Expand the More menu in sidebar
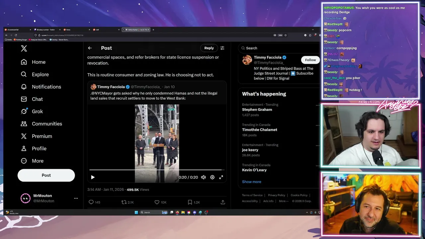The width and height of the screenshot is (425, 239). click(x=32, y=161)
